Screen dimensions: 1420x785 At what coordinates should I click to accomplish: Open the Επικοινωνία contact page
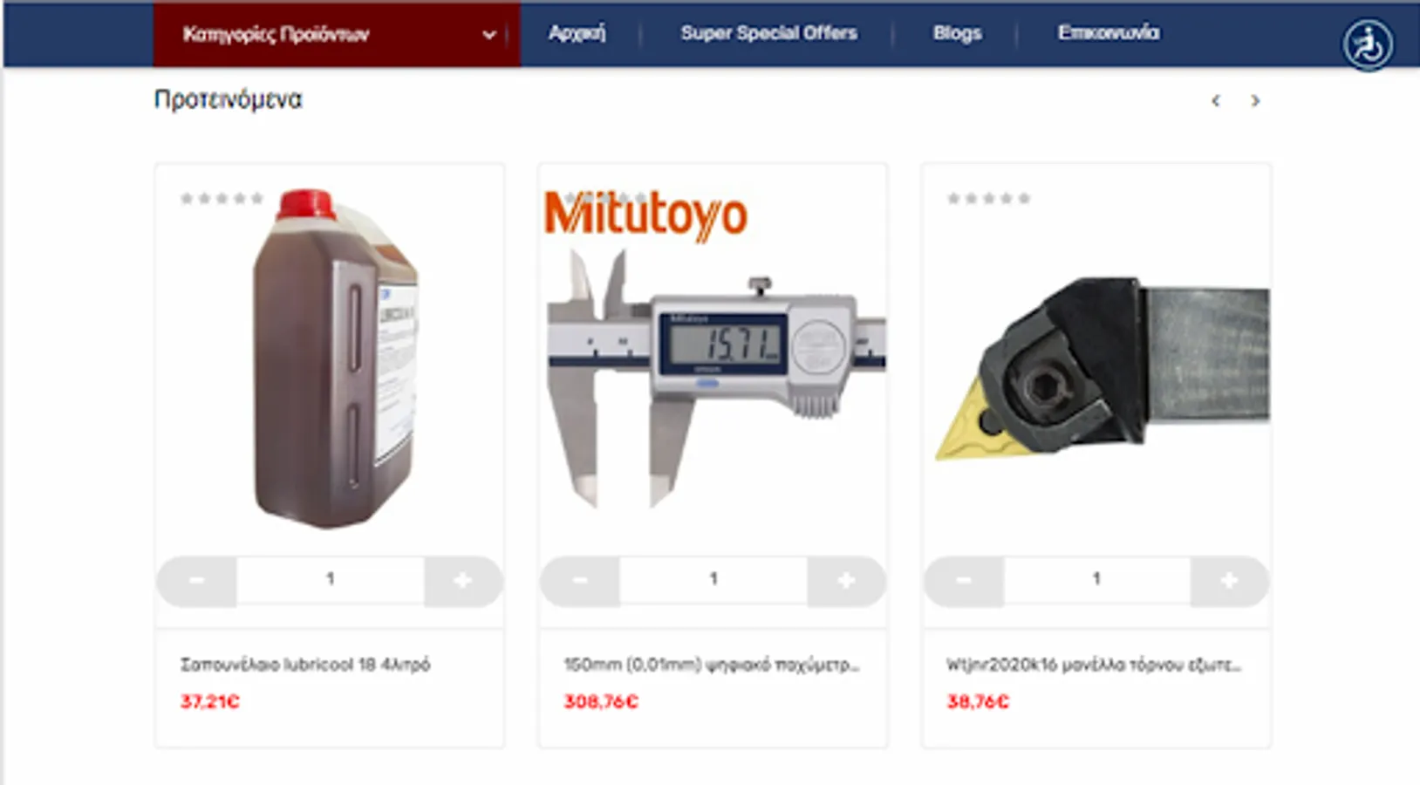pyautogui.click(x=1109, y=33)
